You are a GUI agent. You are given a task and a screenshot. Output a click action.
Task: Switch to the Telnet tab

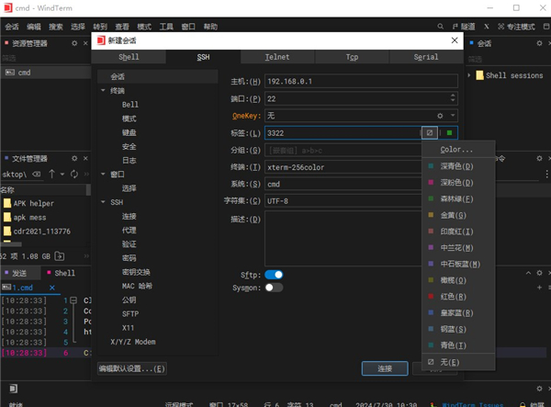276,57
